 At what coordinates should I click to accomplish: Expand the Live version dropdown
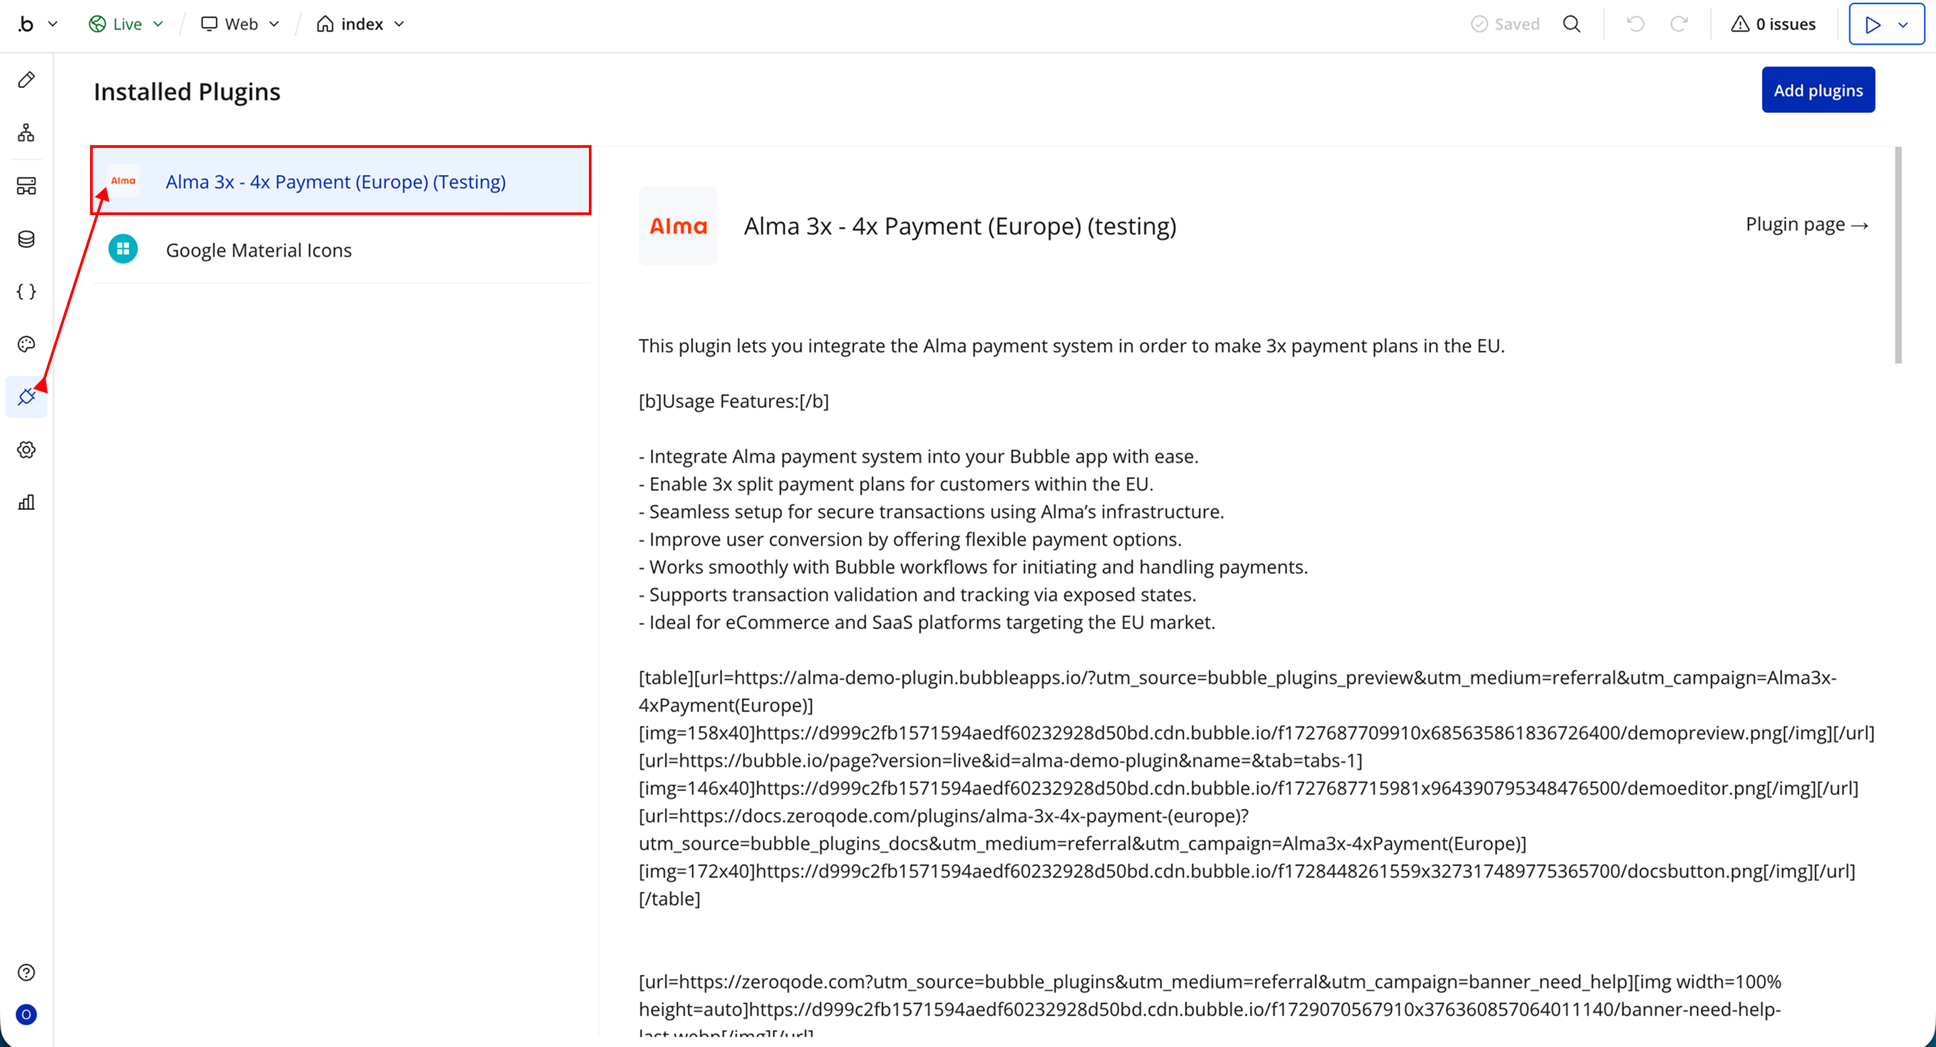pyautogui.click(x=126, y=24)
